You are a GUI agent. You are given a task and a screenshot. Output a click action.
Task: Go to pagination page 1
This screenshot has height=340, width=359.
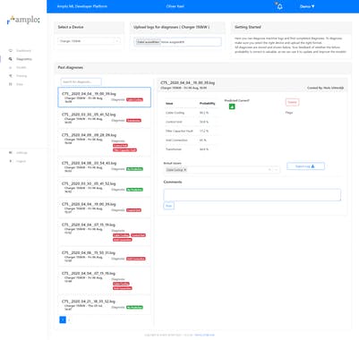[x=63, y=319]
